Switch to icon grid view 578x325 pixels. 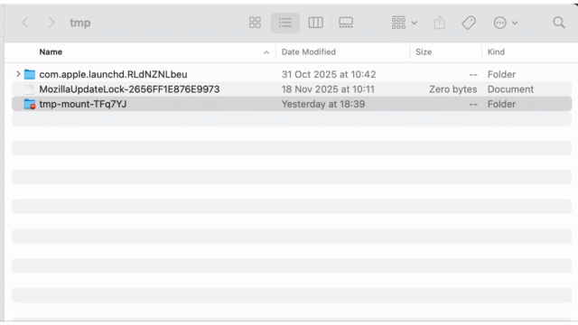click(255, 23)
